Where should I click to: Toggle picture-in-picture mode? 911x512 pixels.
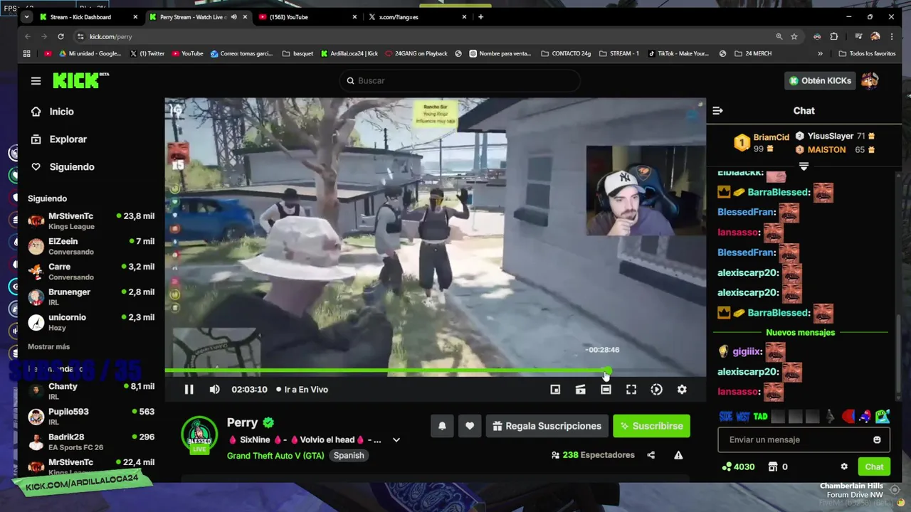point(555,389)
